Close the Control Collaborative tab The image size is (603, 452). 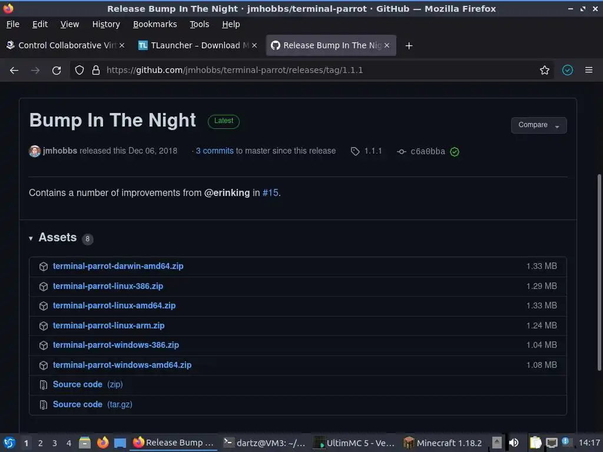coord(122,45)
